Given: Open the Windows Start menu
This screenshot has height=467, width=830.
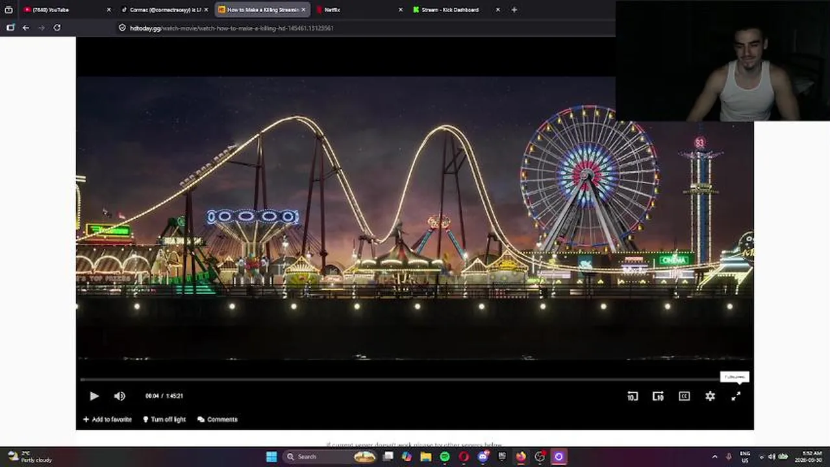Looking at the screenshot, I should click(271, 457).
